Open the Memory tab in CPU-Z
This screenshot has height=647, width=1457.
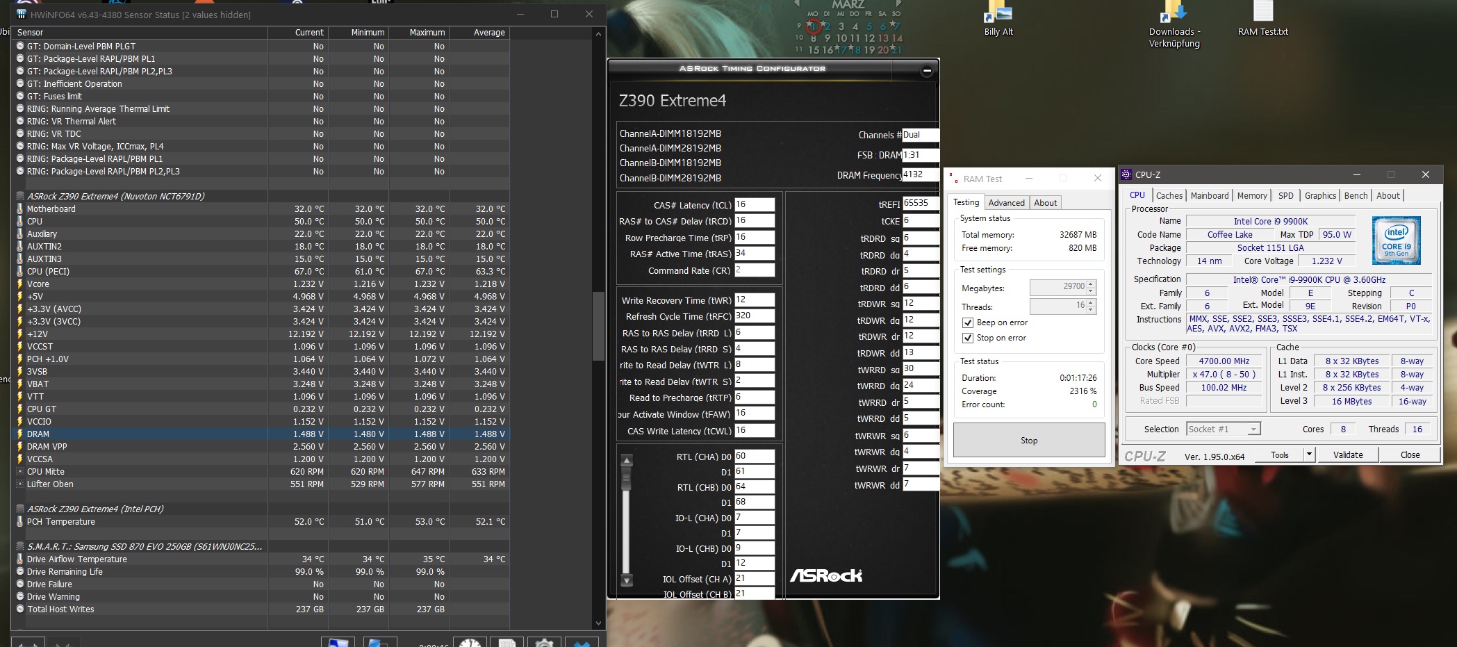[1252, 196]
